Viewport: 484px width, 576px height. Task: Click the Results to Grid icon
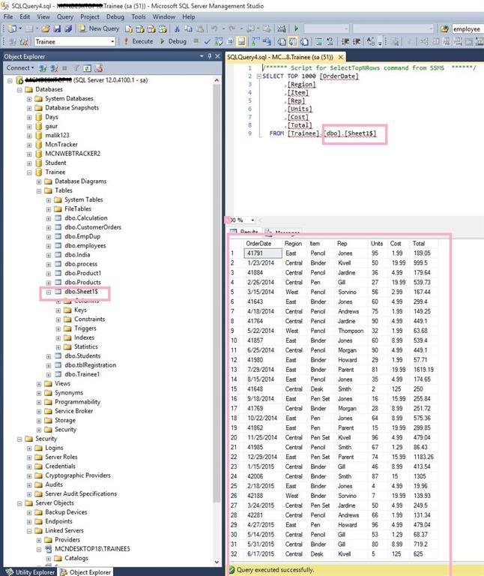[x=292, y=41]
